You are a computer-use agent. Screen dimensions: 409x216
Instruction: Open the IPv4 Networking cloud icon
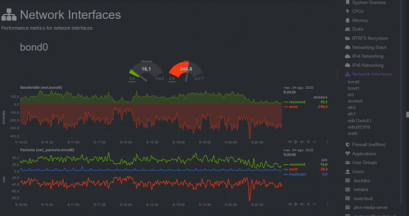(347, 56)
